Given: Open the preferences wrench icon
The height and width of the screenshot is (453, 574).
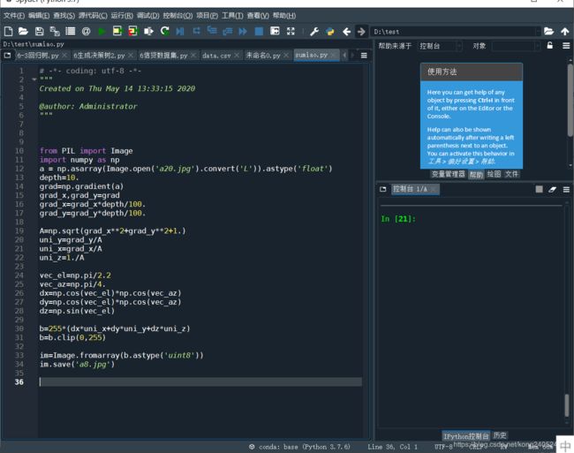Looking at the screenshot, I should (314, 32).
